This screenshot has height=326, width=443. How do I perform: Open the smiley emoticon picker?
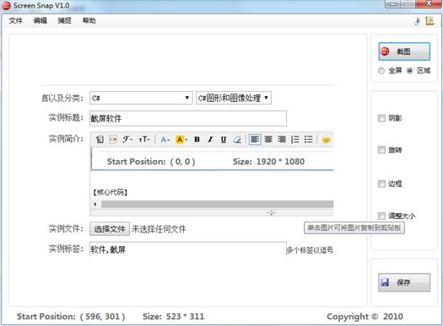tap(326, 140)
